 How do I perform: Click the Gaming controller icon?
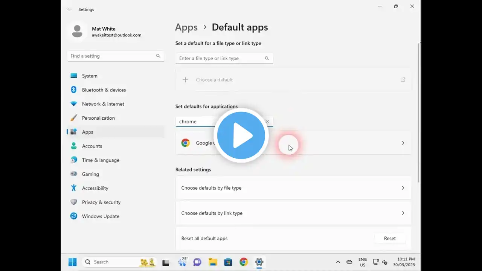pyautogui.click(x=74, y=174)
